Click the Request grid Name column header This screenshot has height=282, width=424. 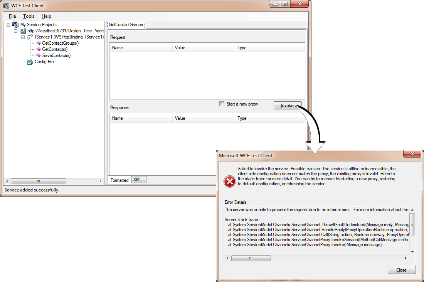pyautogui.click(x=141, y=48)
